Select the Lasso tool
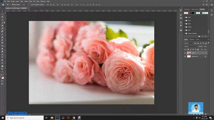Image resolution: width=214 pixels, height=120 pixels. point(2,17)
